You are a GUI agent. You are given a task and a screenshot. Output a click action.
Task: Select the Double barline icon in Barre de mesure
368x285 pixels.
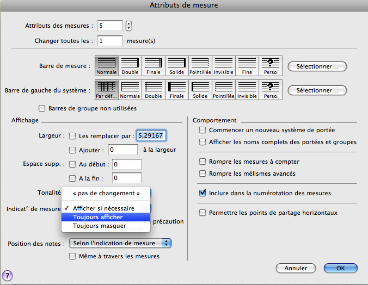point(130,65)
